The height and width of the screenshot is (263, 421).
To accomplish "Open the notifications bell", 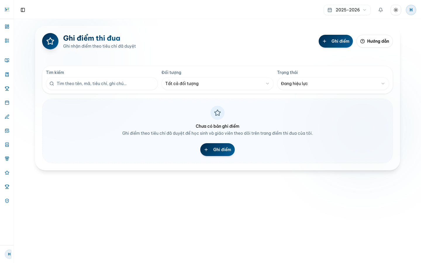I will coord(381,10).
